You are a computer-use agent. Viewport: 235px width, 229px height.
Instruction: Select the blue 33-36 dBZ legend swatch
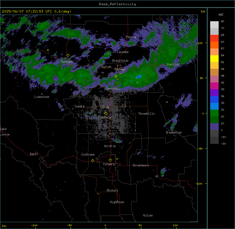[214, 99]
